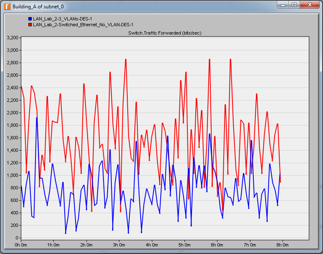Close the Building_A graph window
This screenshot has height=254, width=323.
click(310, 5)
